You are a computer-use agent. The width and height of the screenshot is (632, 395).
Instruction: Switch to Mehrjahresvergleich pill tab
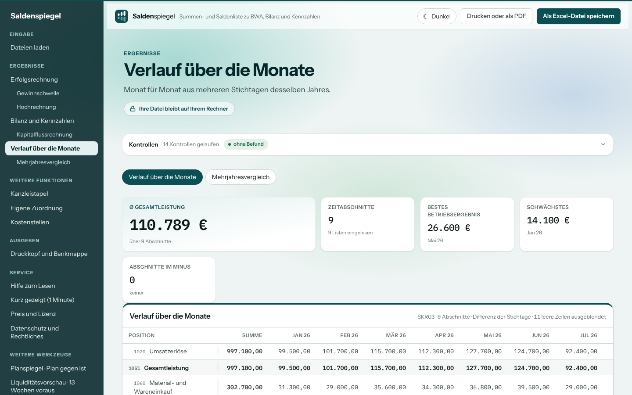point(241,177)
